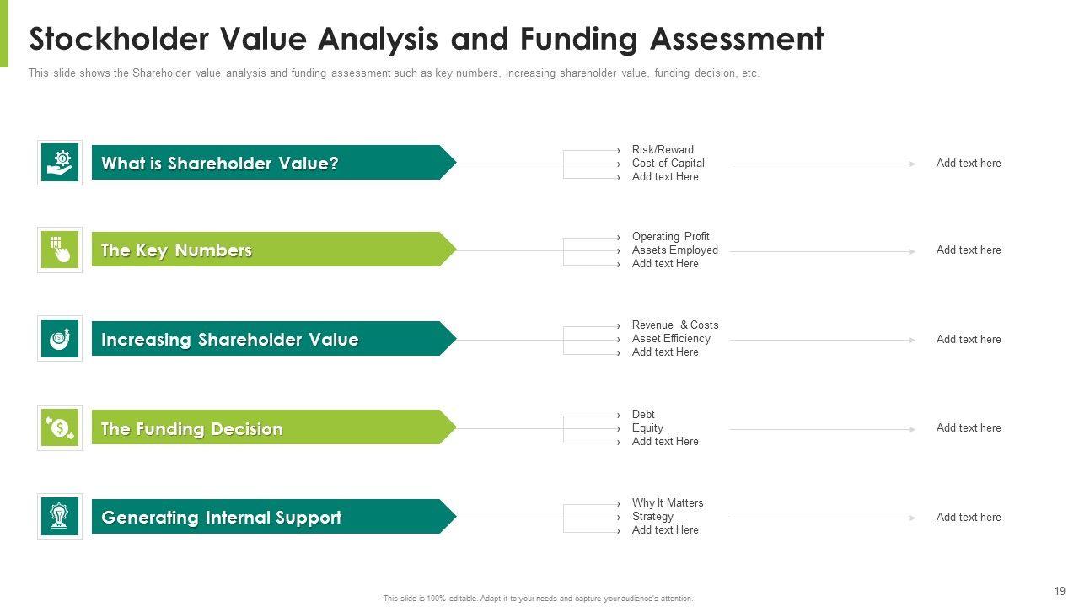The image size is (1079, 607).
Task: Click the 'Debt' bullet text
Action: (643, 415)
